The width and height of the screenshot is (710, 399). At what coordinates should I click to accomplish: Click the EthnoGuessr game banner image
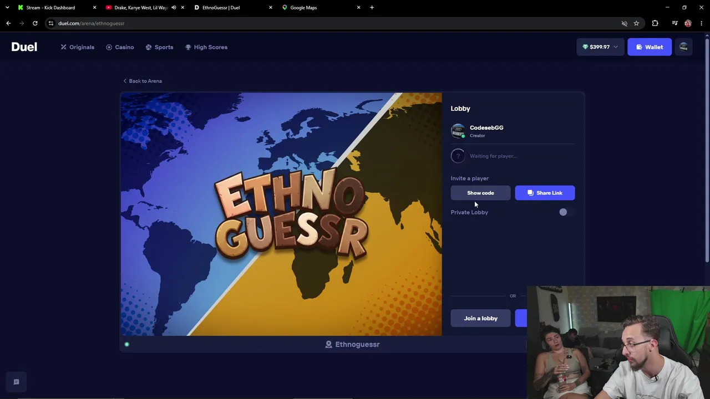click(x=281, y=214)
